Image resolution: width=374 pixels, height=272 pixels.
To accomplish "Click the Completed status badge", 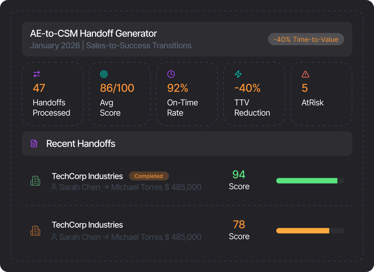I will (149, 176).
